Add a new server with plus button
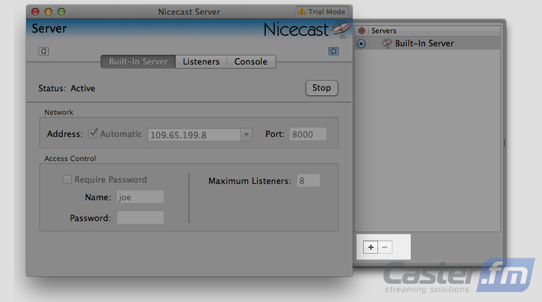The width and height of the screenshot is (542, 302). coord(370,247)
